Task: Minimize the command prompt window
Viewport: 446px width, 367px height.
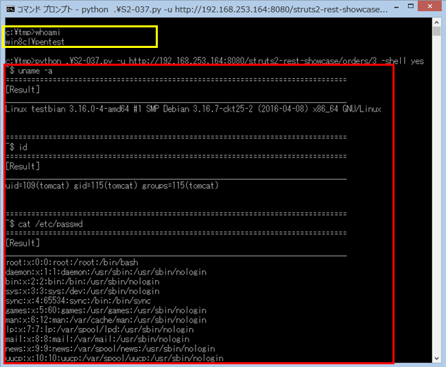Action: click(396, 8)
